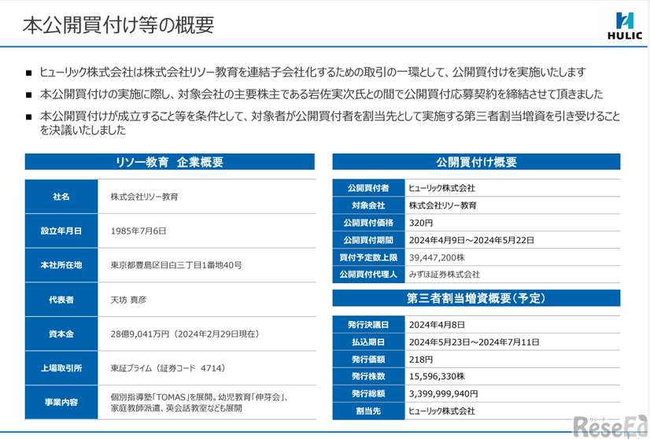
Task: Select ヒューリック株式会社 in 割当先 row
Action: click(x=442, y=411)
